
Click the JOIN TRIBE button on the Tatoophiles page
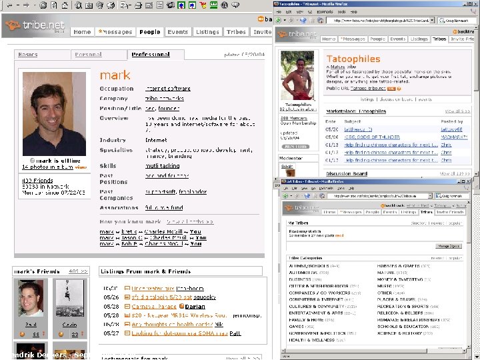295,147
